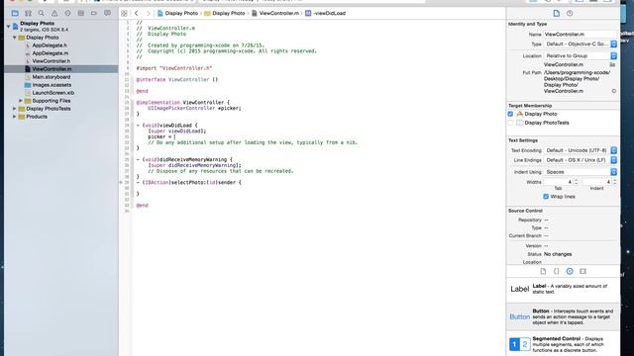Click the selectPhoto: method line
Viewport: 634px width, 356px height.
(189, 182)
